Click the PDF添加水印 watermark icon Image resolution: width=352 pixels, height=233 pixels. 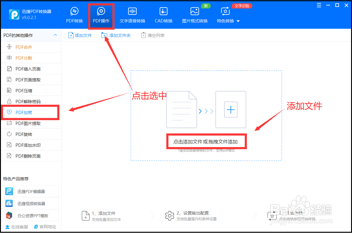click(9, 145)
